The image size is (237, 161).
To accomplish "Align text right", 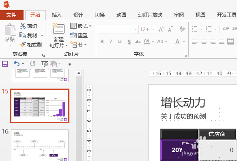I will (213, 42).
